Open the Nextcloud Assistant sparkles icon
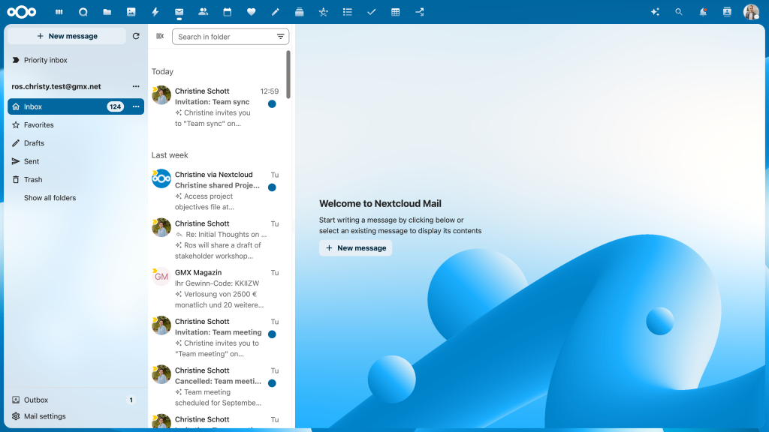 (654, 11)
